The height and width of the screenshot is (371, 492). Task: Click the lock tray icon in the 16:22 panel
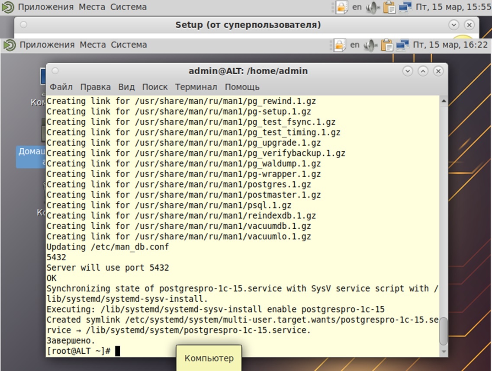pos(340,45)
